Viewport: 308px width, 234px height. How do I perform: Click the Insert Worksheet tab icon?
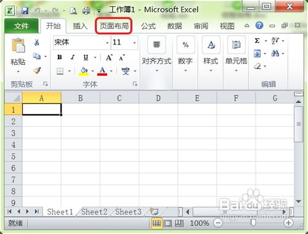point(154,211)
